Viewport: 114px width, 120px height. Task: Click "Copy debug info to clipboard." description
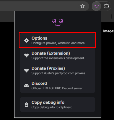click(x=52, y=107)
